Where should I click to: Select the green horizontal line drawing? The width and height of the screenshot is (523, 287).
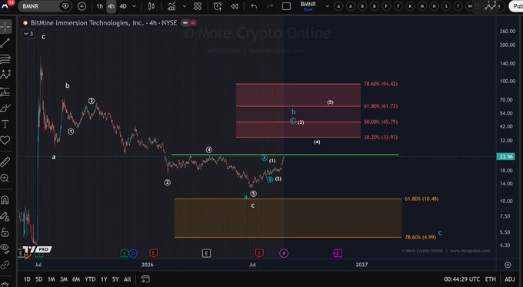point(285,155)
